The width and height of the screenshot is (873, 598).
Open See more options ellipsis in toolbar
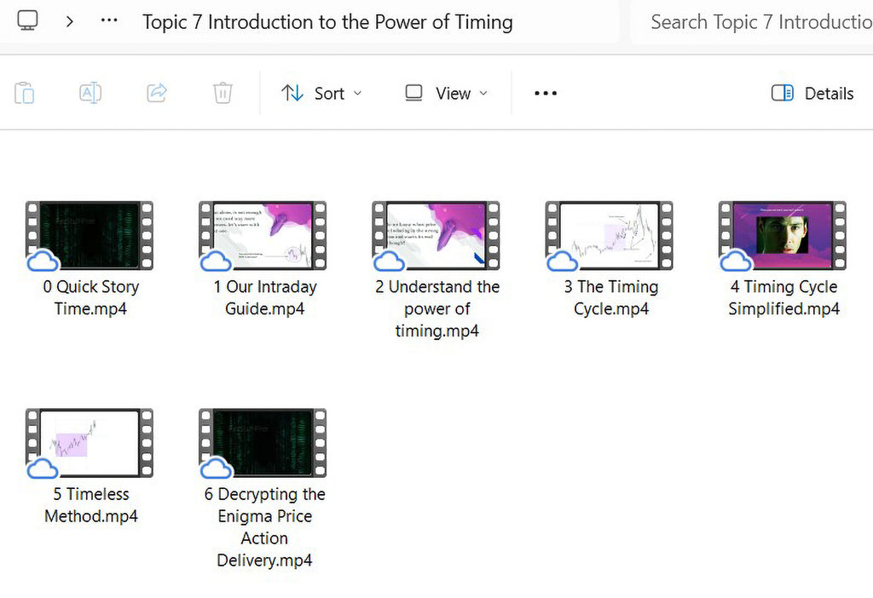[x=545, y=94]
